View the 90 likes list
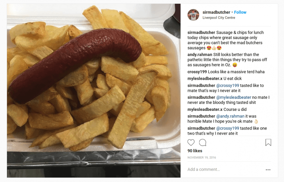 (195, 151)
